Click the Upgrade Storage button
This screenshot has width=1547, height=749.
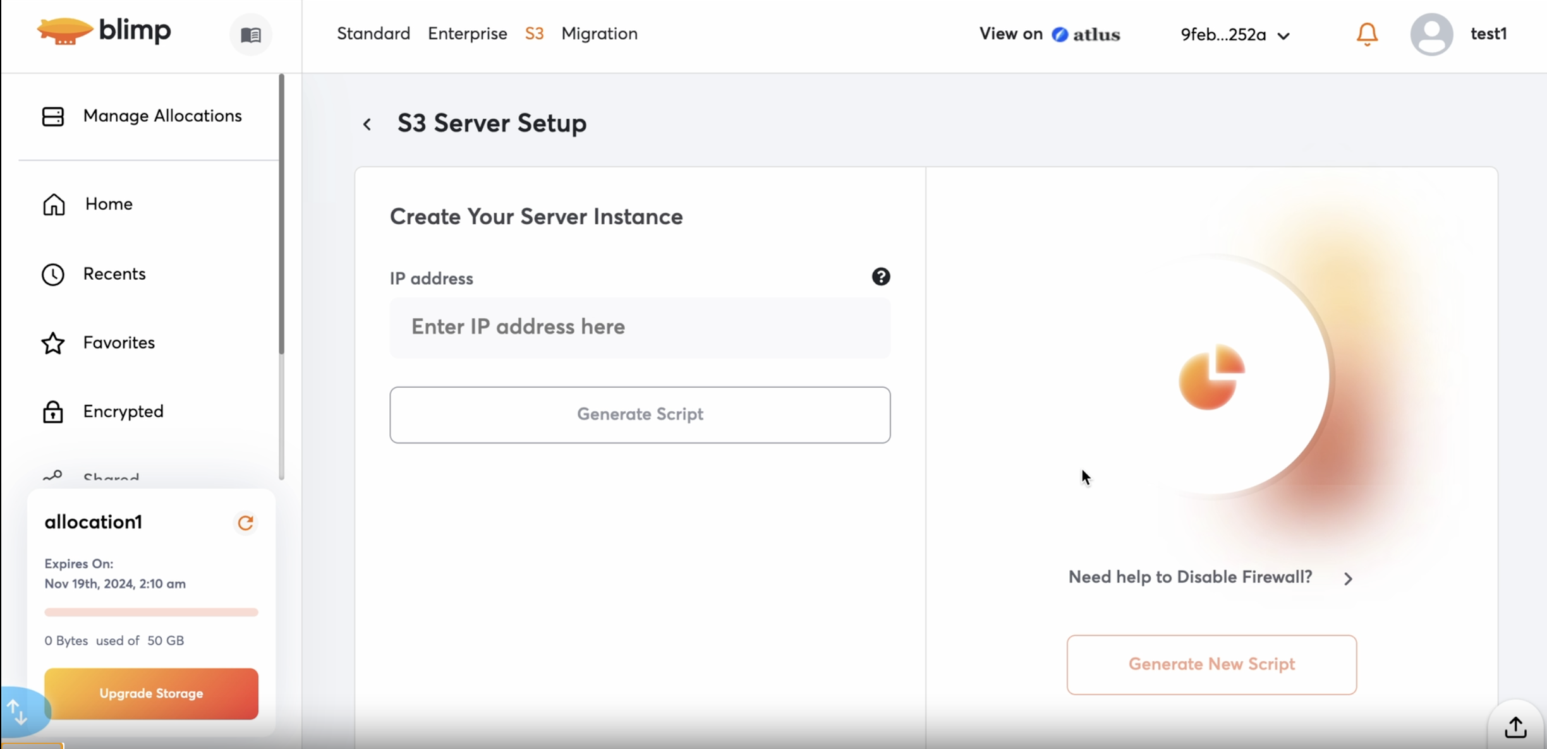point(151,693)
